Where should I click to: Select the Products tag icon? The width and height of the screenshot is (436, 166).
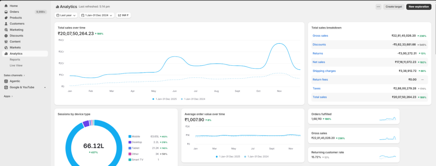tap(6, 18)
